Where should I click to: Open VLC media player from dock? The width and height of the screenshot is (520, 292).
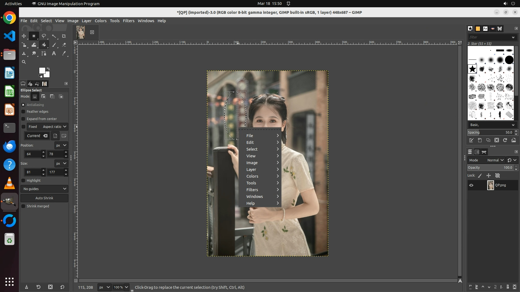[9, 183]
